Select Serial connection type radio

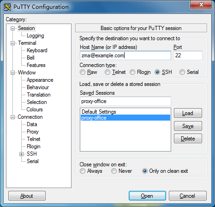[182, 72]
